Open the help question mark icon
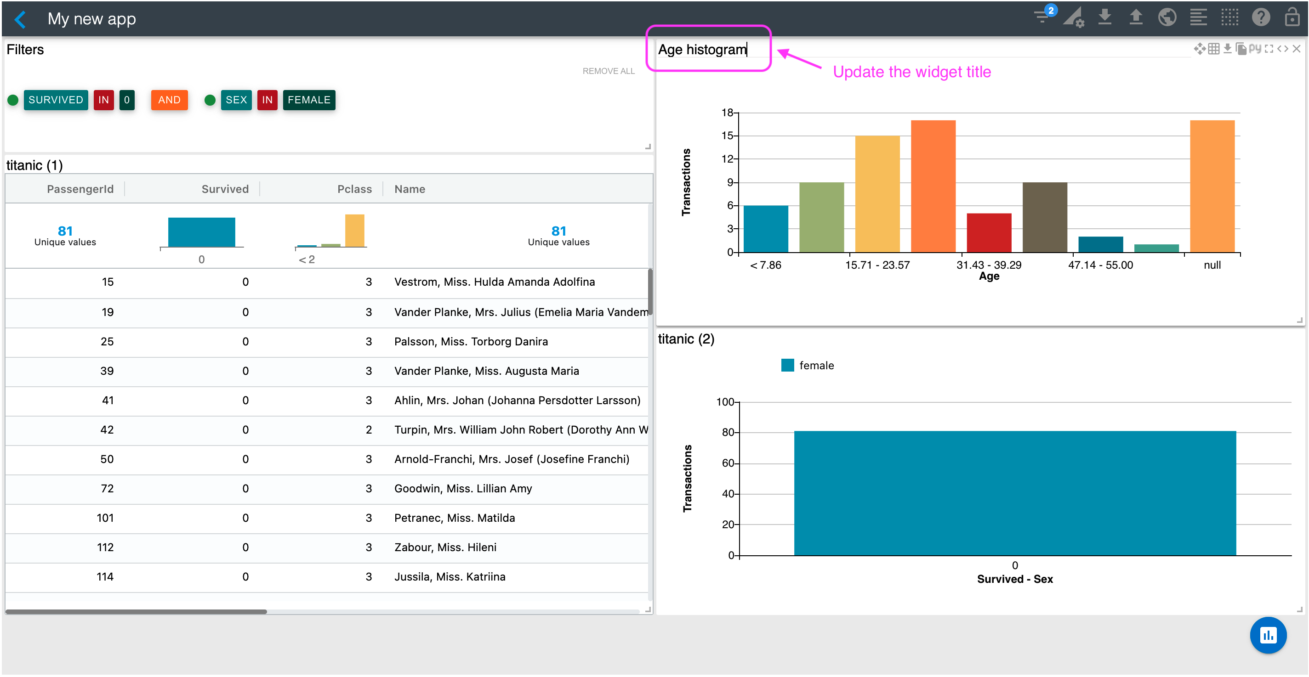1309x677 pixels. coord(1260,18)
